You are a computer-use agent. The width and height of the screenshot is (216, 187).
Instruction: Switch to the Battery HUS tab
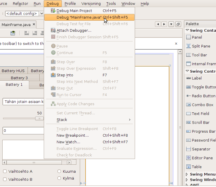pos(13,71)
